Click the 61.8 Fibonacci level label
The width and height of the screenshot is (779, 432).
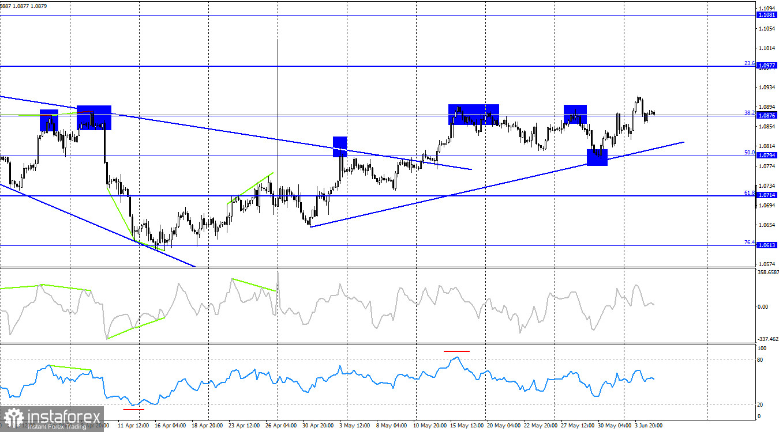750,193
